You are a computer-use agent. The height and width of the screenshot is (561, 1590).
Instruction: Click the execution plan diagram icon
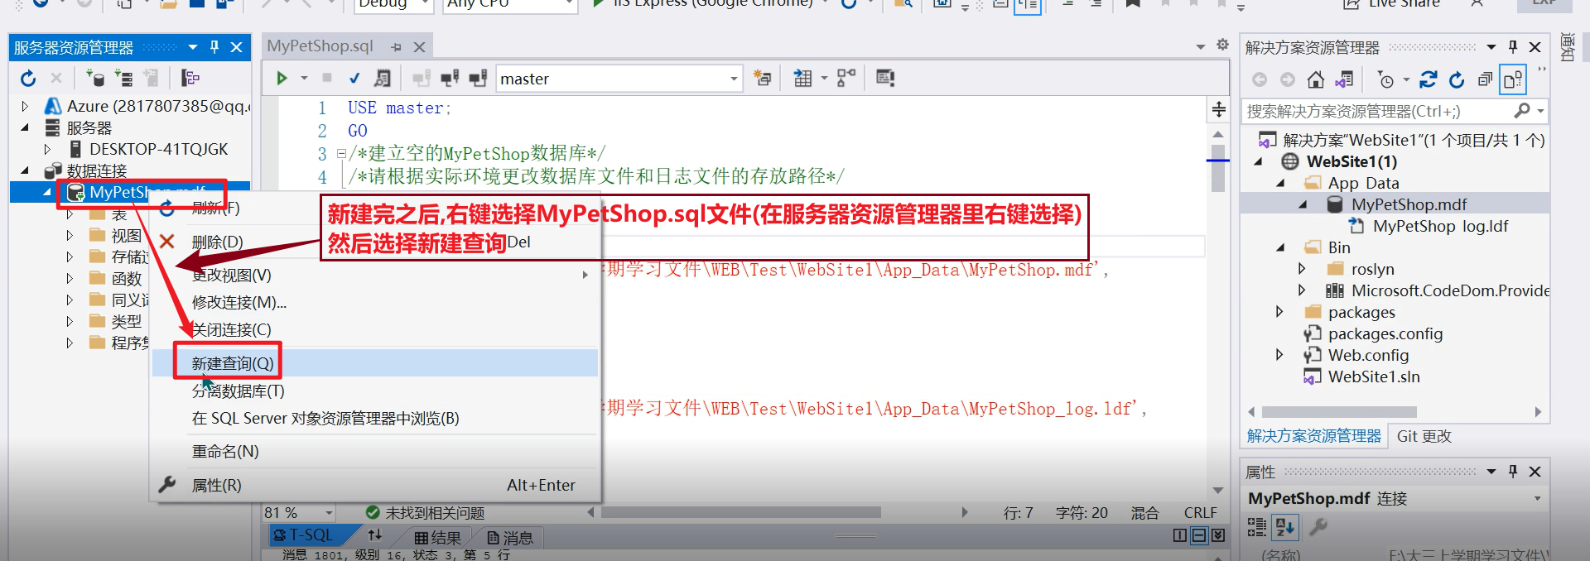tap(846, 79)
